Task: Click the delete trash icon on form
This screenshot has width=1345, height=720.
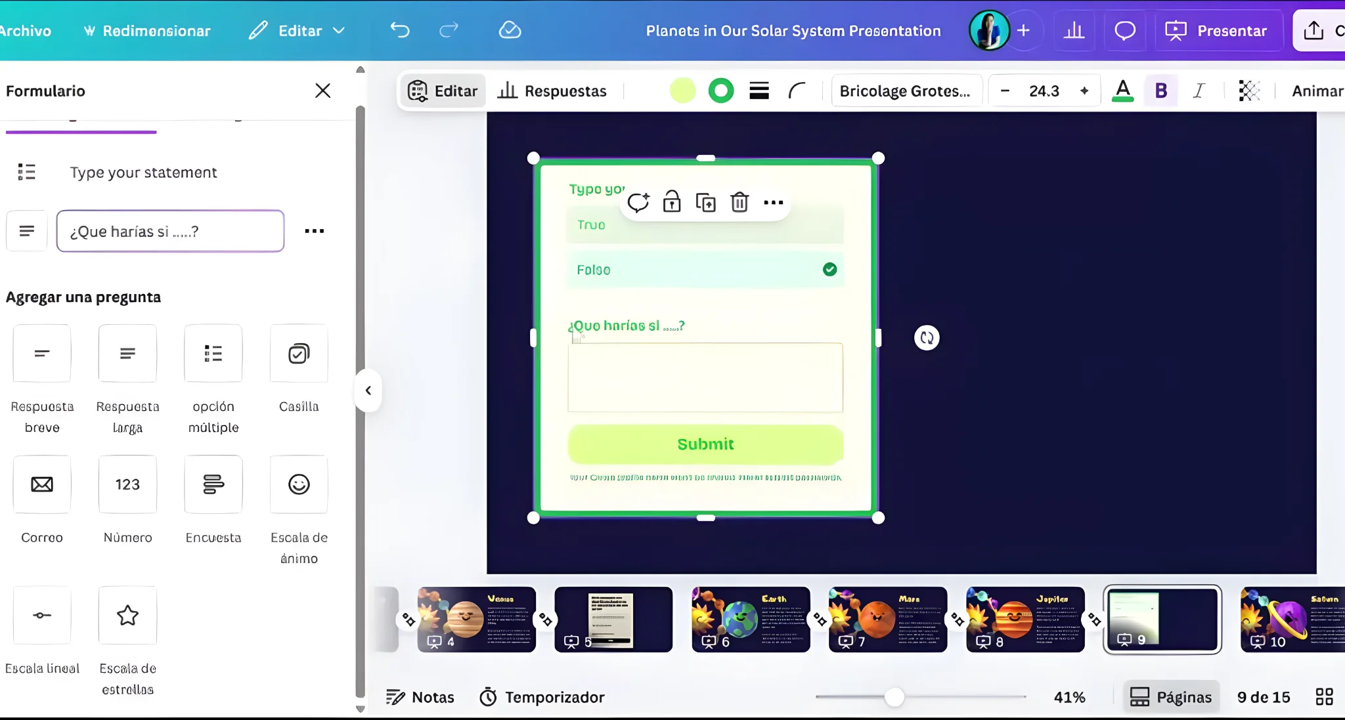Action: 739,202
